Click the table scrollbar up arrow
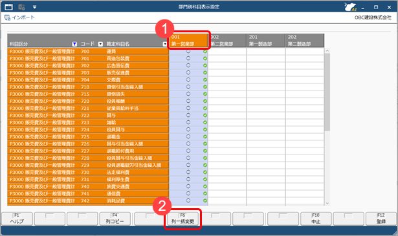This screenshot has height=236, width=398. pos(327,50)
